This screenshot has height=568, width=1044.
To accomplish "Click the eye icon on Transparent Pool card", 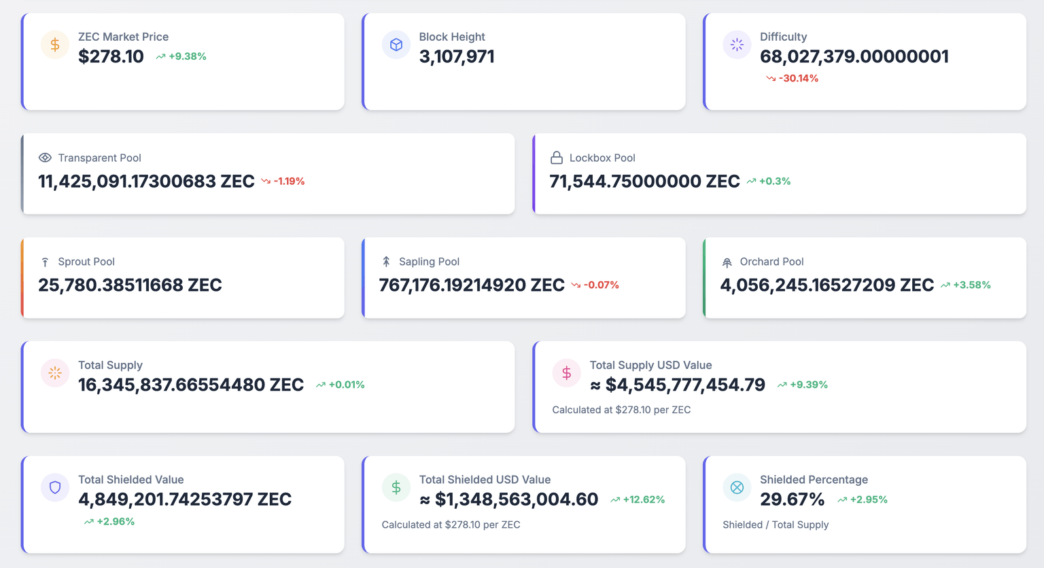I will click(x=45, y=157).
